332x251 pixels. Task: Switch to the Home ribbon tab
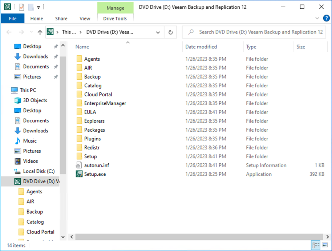point(37,19)
